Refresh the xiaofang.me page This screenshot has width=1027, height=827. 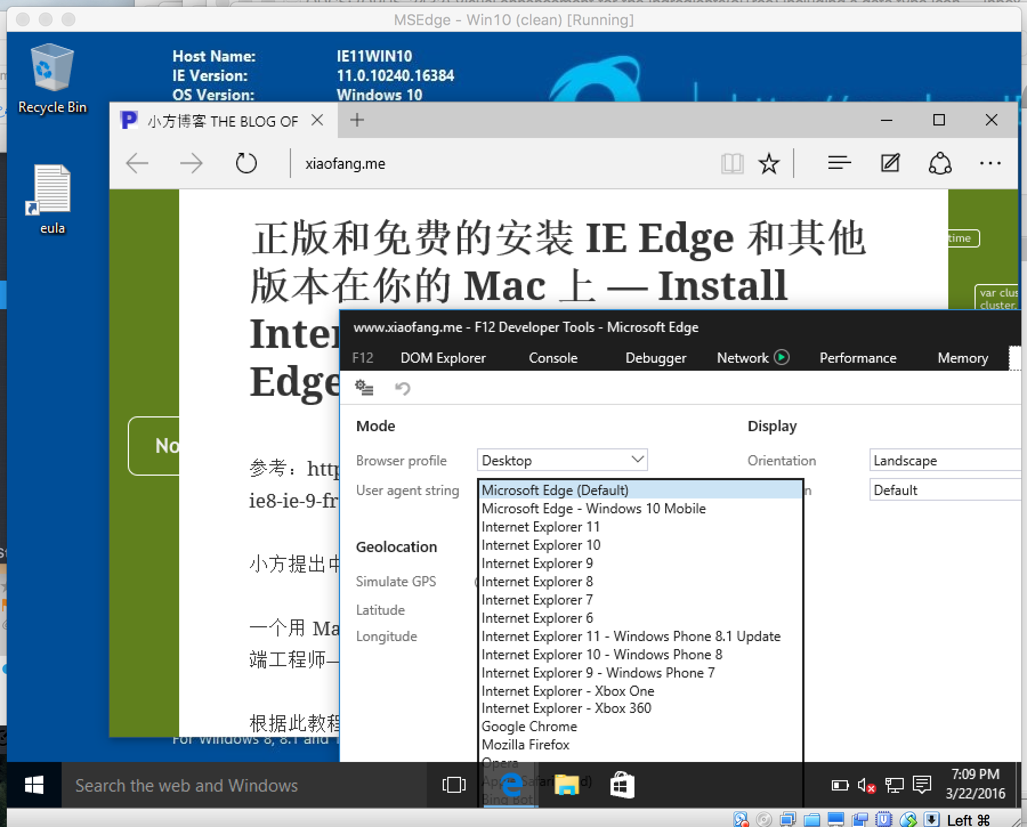click(246, 164)
